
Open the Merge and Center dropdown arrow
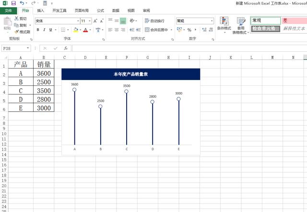(x=171, y=30)
